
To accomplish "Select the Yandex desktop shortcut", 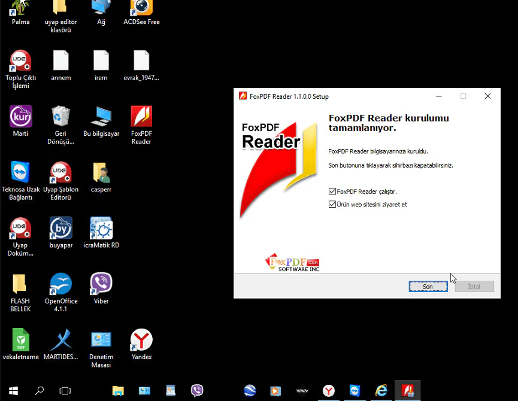I will pos(141,344).
